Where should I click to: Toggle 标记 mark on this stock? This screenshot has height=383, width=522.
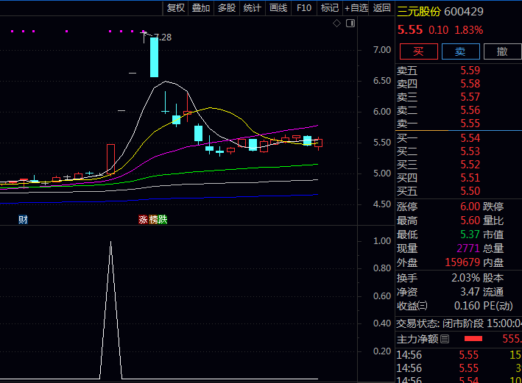pos(330,8)
